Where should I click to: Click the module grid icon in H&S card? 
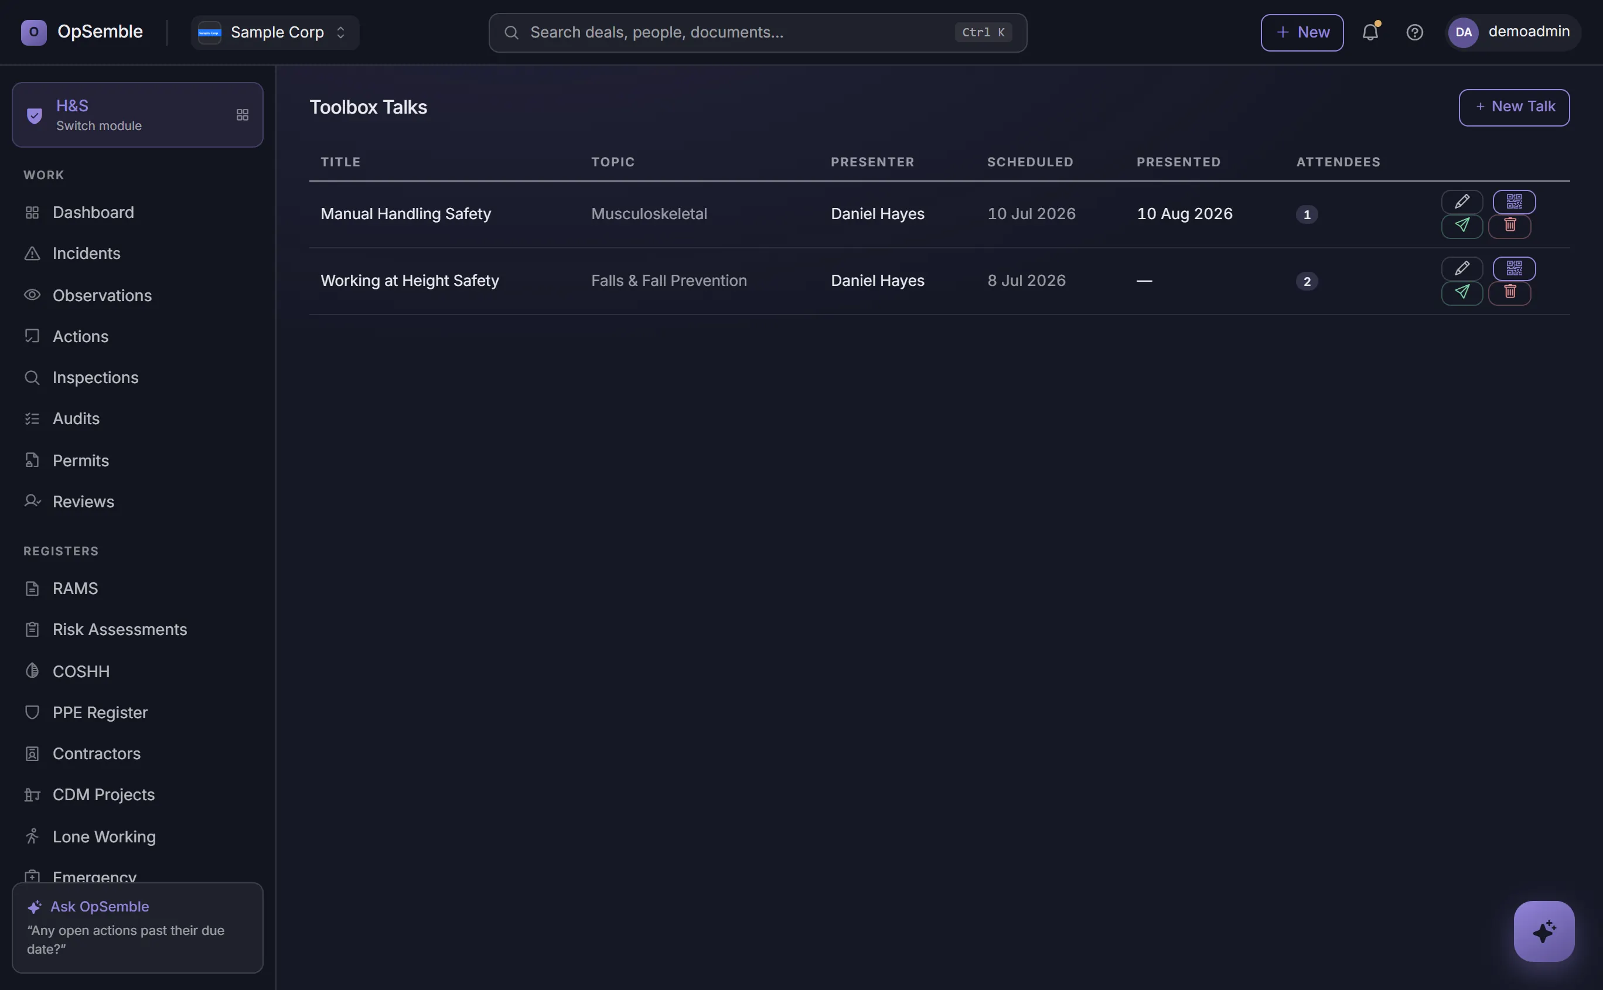coord(243,115)
